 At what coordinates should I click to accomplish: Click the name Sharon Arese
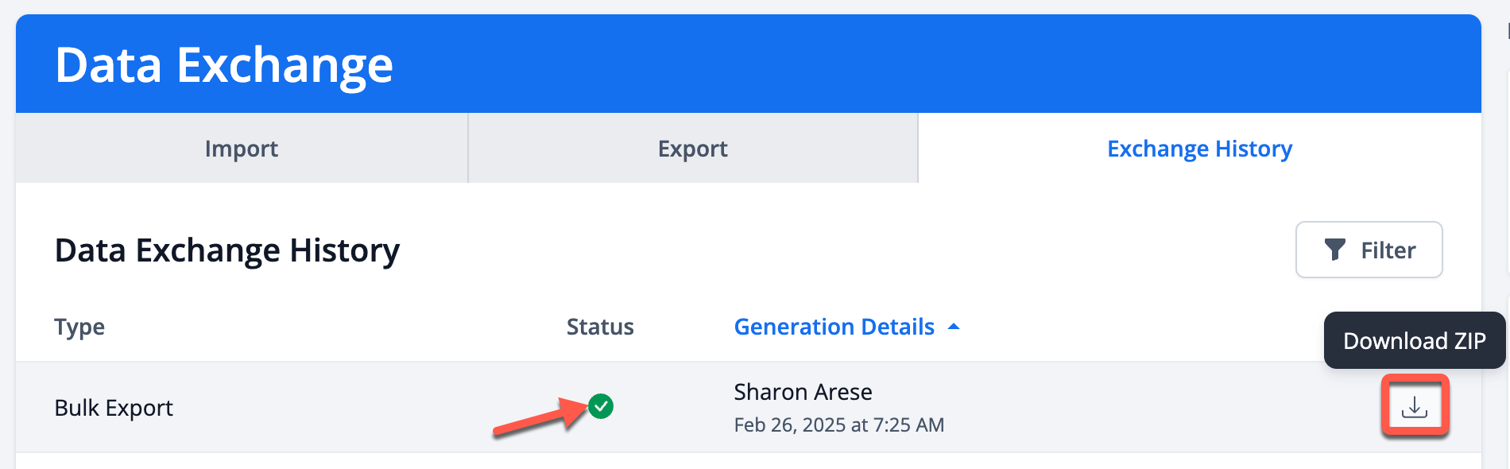click(x=803, y=392)
